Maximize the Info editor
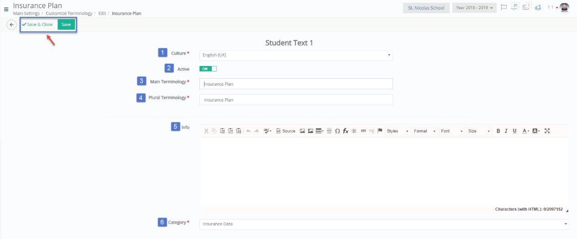This screenshot has height=239, width=577. pyautogui.click(x=547, y=131)
